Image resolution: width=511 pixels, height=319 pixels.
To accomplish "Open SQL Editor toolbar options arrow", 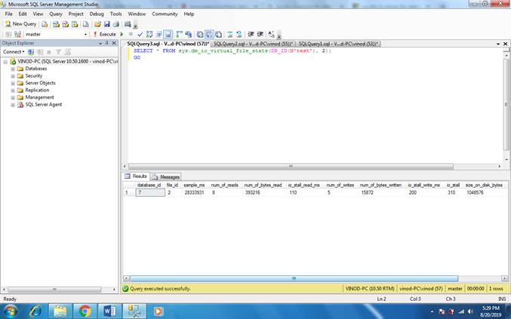I will coord(279,35).
